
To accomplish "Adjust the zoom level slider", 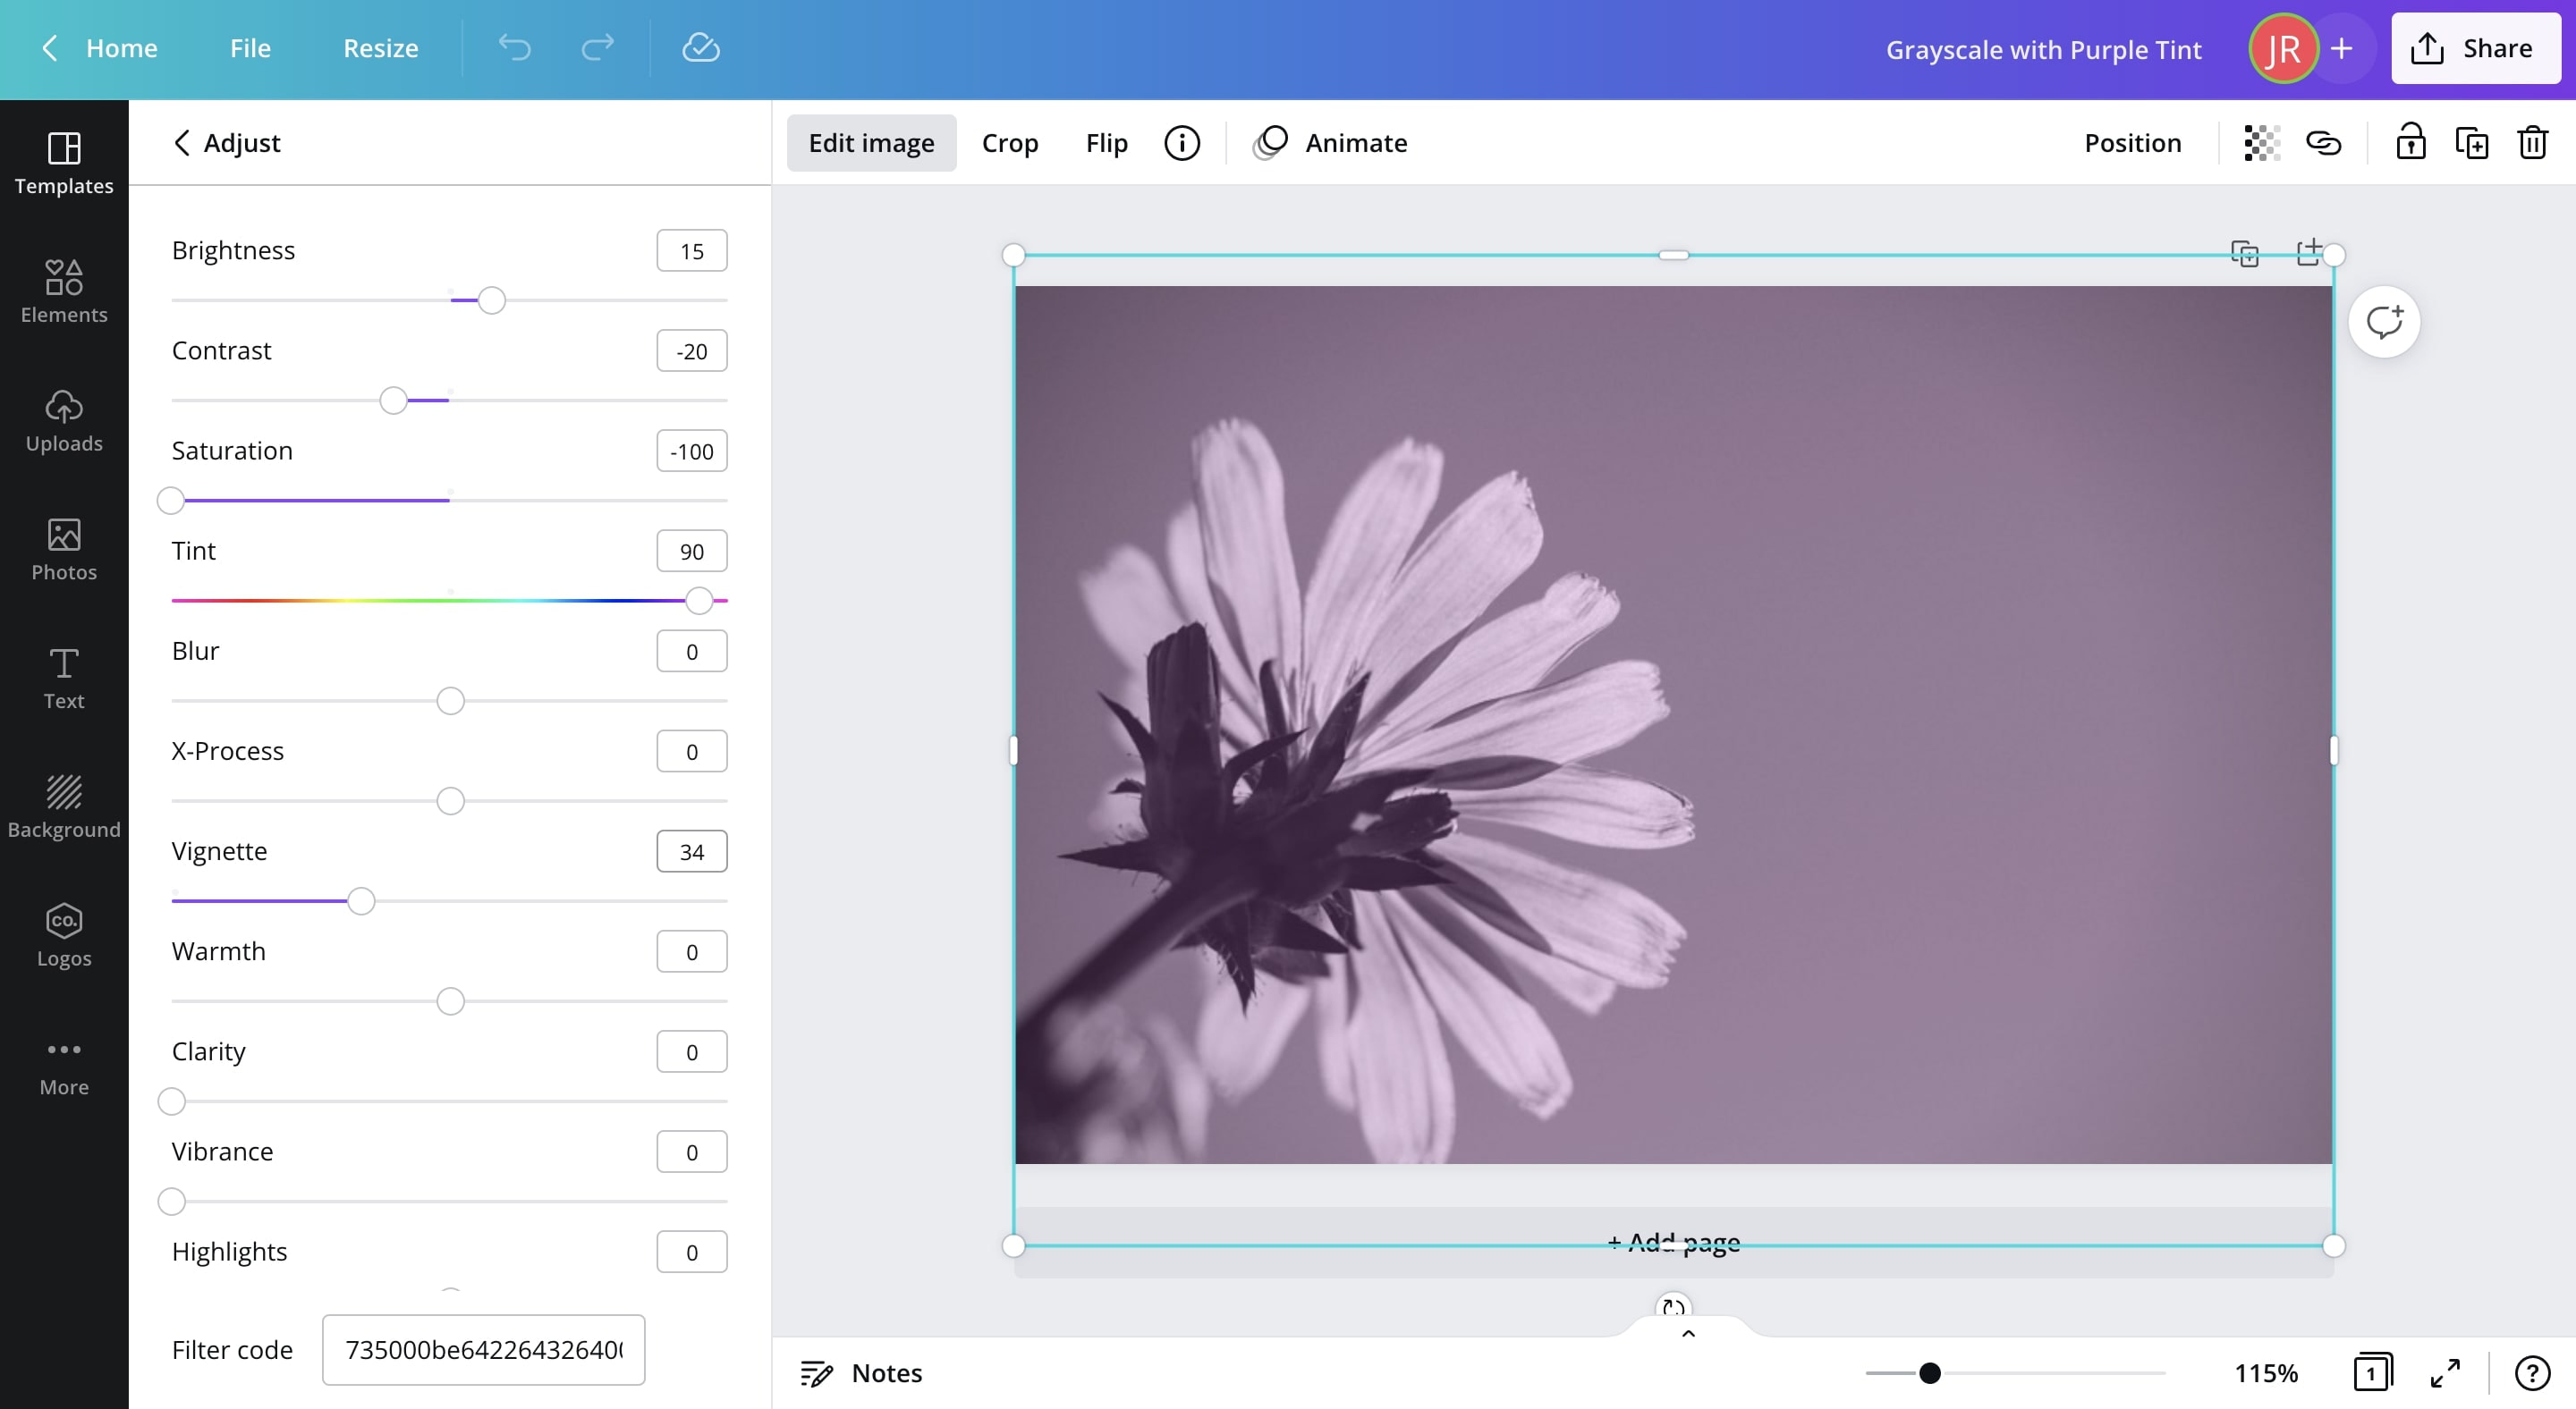I will pyautogui.click(x=1930, y=1372).
